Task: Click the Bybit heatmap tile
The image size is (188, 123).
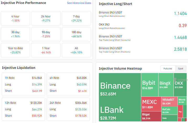Action: (150, 85)
